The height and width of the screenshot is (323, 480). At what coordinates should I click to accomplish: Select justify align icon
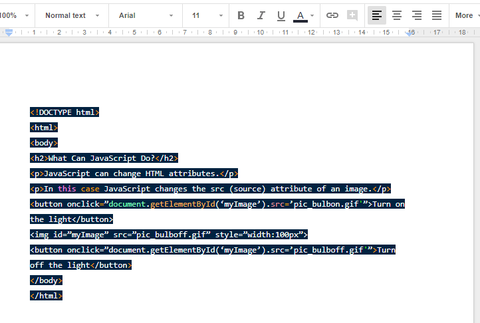pos(437,15)
